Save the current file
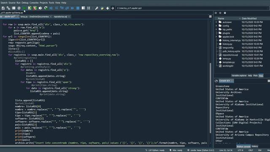This screenshot has height=152, width=270. 3,8
